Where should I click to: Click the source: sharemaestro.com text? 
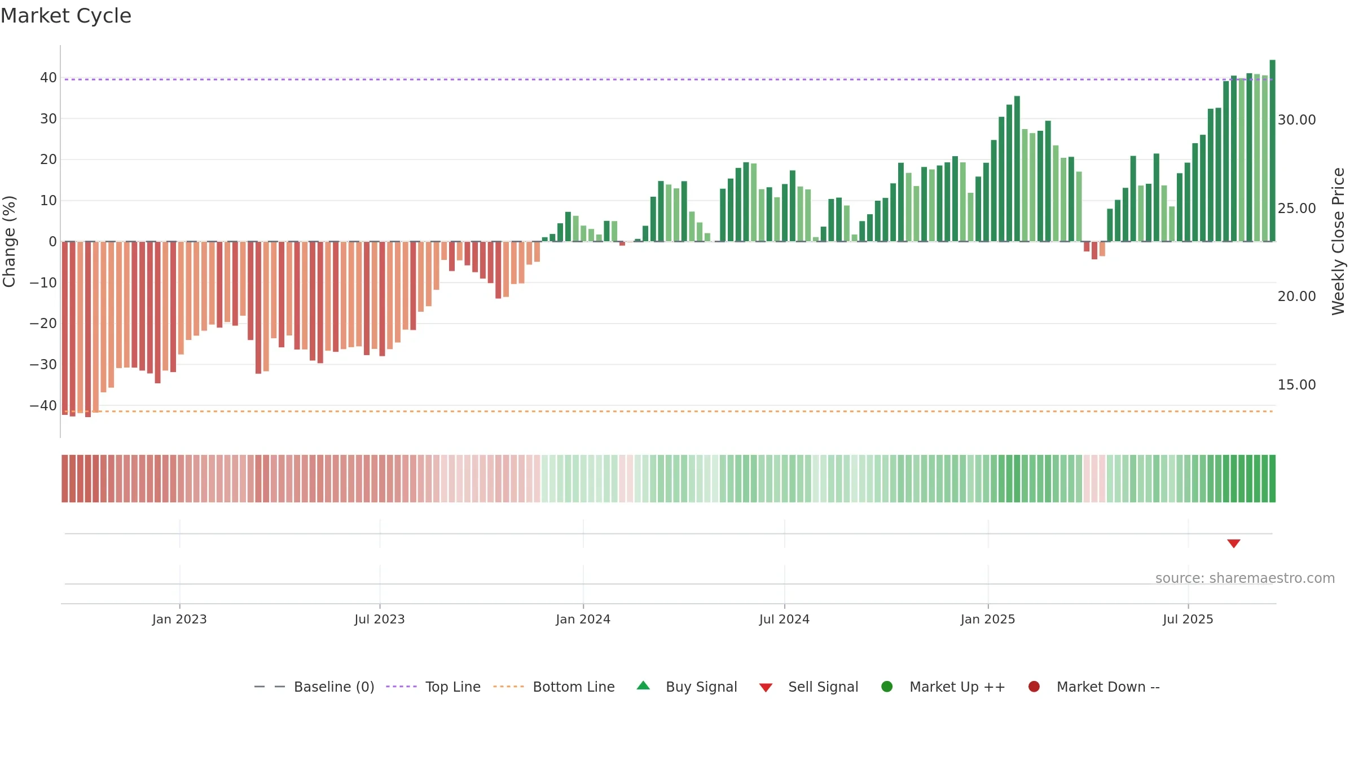[x=1245, y=578]
